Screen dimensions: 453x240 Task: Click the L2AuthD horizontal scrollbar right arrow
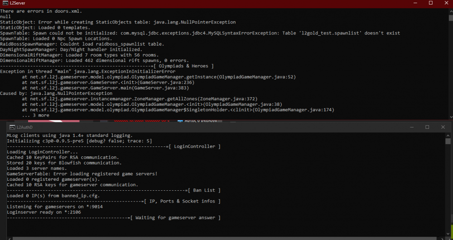[x=442, y=237]
